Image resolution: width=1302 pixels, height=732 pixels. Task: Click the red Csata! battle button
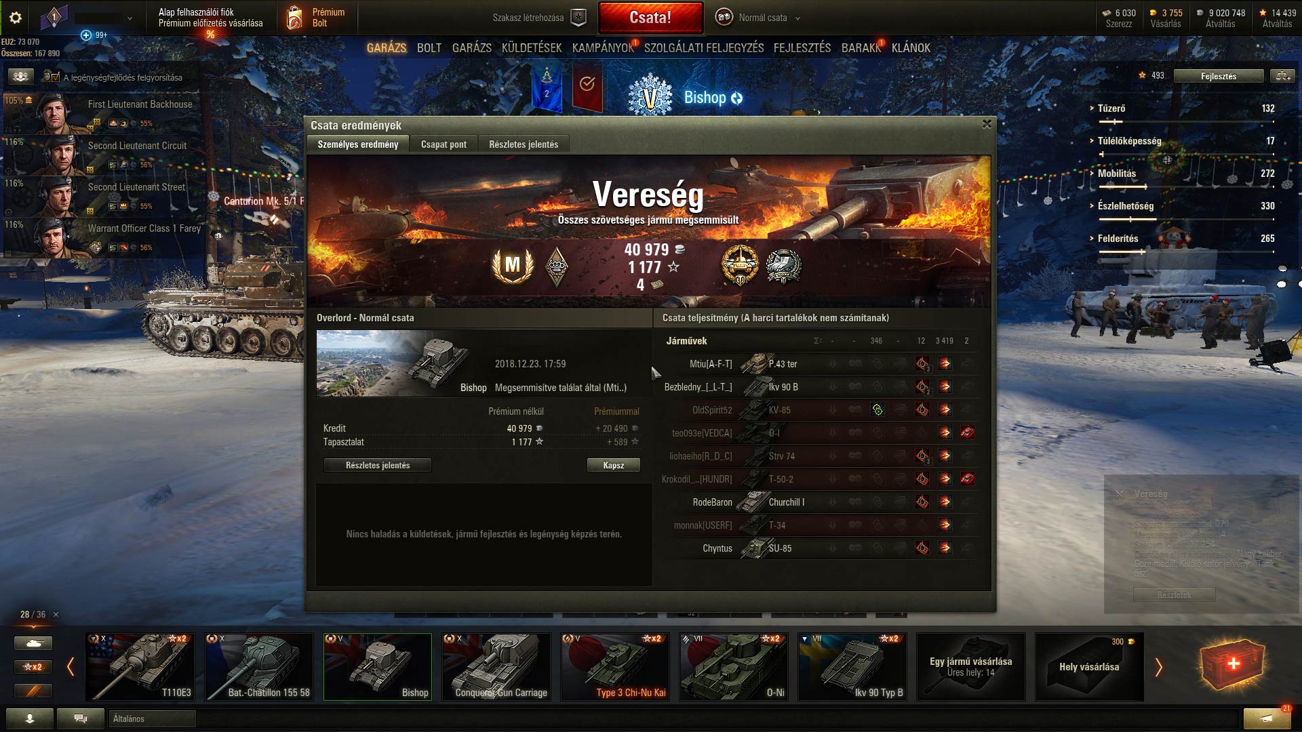650,18
